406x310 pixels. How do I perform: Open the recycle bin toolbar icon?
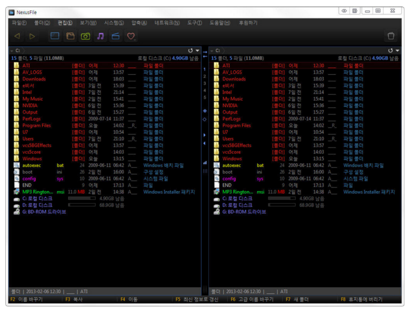pos(391,36)
